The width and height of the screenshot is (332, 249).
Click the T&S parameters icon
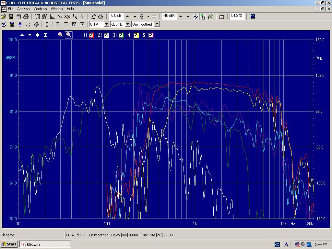tap(75, 17)
